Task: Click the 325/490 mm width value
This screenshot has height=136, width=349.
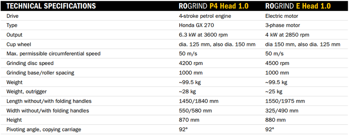Action: click(282, 111)
